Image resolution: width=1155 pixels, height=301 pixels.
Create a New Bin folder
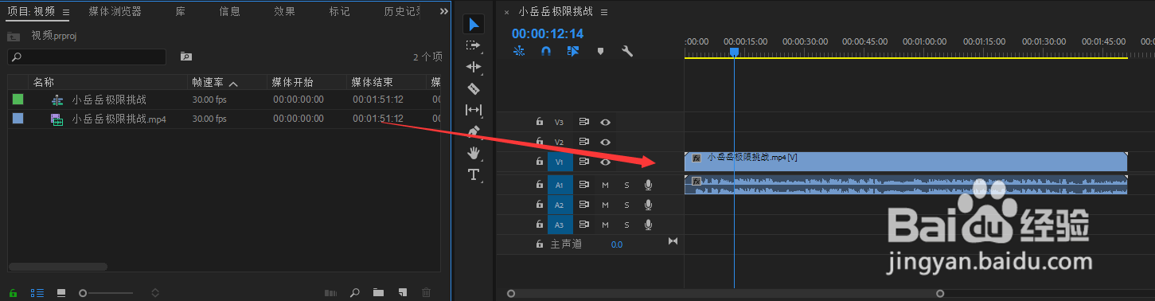(379, 293)
